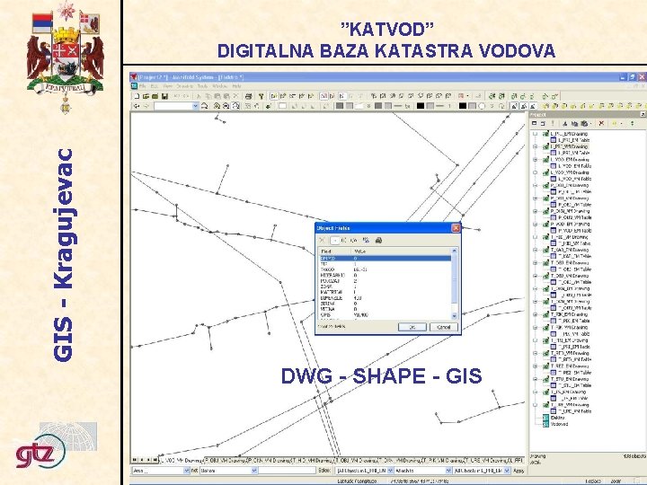Toggle first highlighted icon left of yellow tools
This screenshot has height=485, width=647.
pyautogui.click(x=514, y=106)
